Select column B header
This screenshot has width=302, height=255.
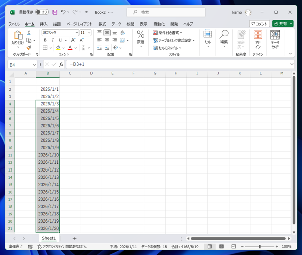[x=48, y=73]
